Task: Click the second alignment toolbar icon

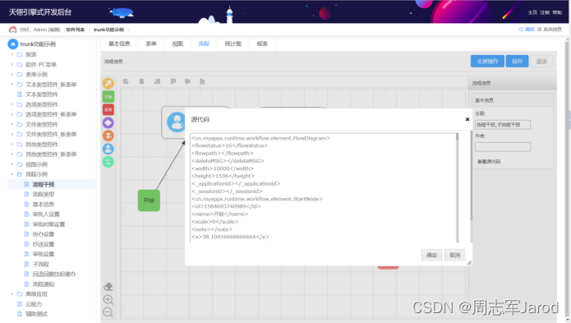Action: click(x=141, y=81)
